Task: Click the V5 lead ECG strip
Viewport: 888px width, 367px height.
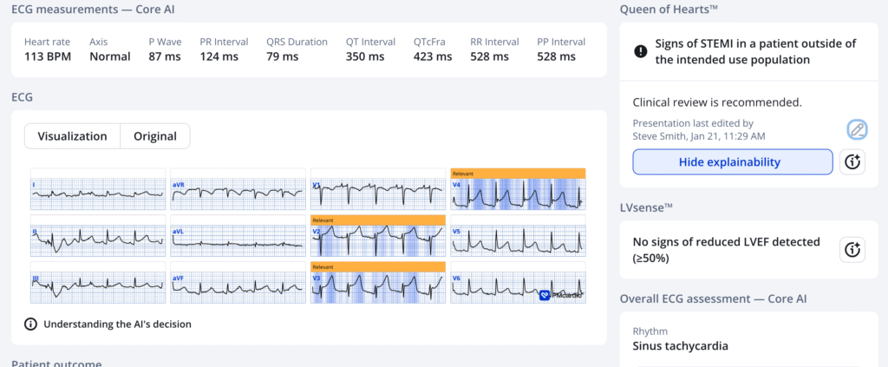Action: tap(518, 240)
